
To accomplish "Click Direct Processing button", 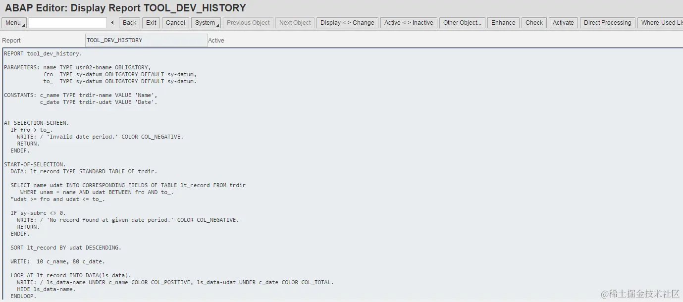I will pos(607,23).
